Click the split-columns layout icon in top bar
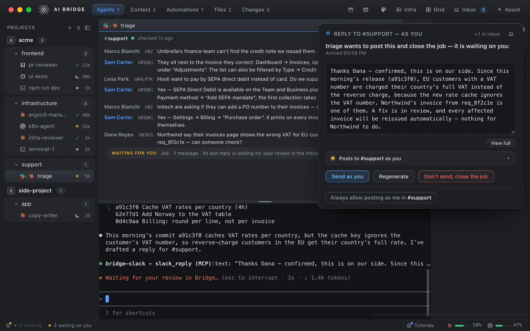 coord(366,10)
